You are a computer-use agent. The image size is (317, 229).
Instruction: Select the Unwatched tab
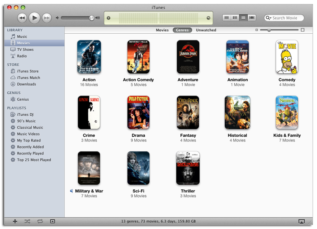click(206, 30)
